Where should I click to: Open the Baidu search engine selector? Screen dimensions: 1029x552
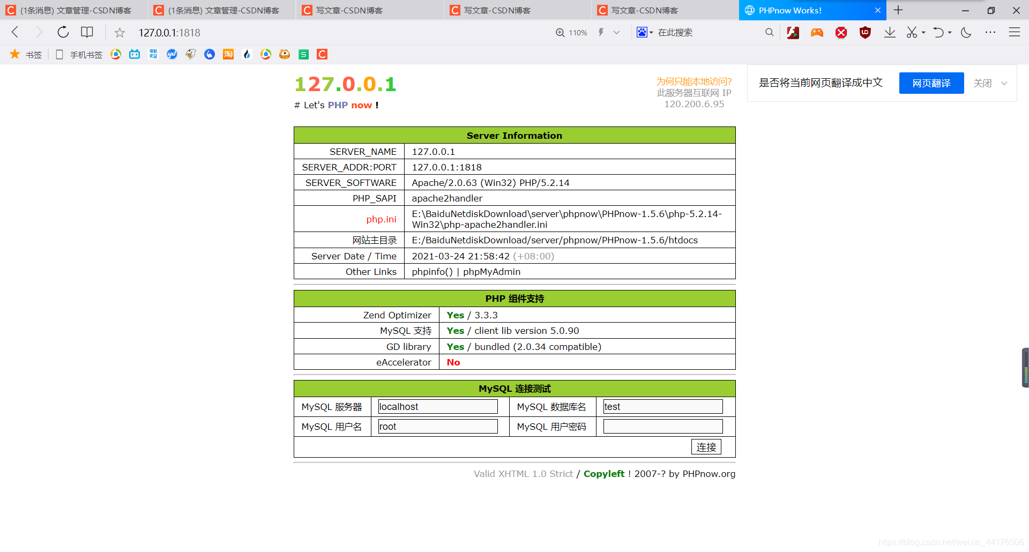tap(645, 33)
